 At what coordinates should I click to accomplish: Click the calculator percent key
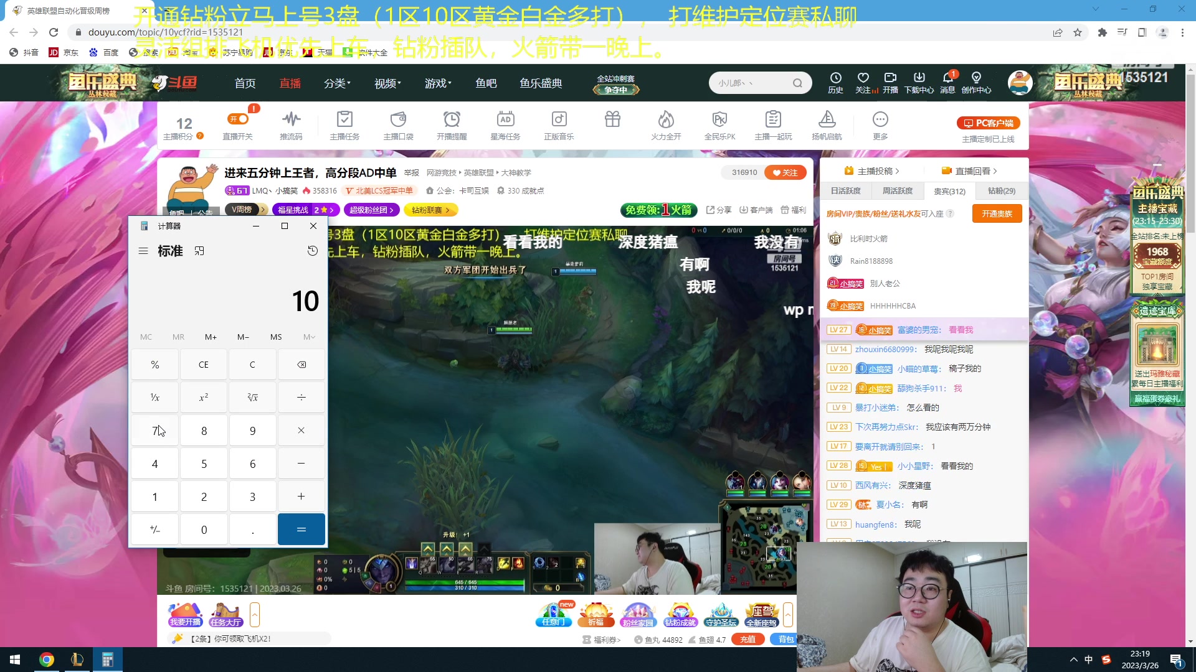tap(155, 365)
